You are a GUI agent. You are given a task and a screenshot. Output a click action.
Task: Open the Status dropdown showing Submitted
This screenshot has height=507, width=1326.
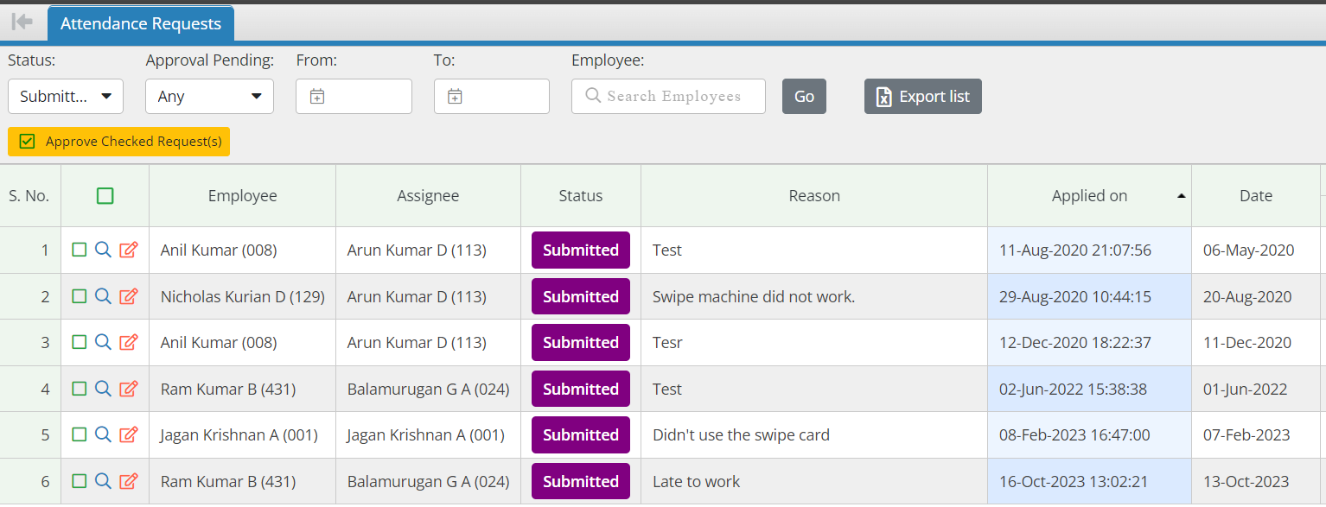point(66,96)
